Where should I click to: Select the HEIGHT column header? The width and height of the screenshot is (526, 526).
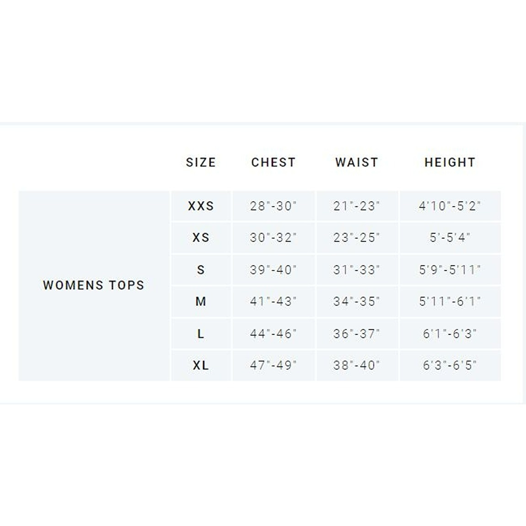point(450,162)
